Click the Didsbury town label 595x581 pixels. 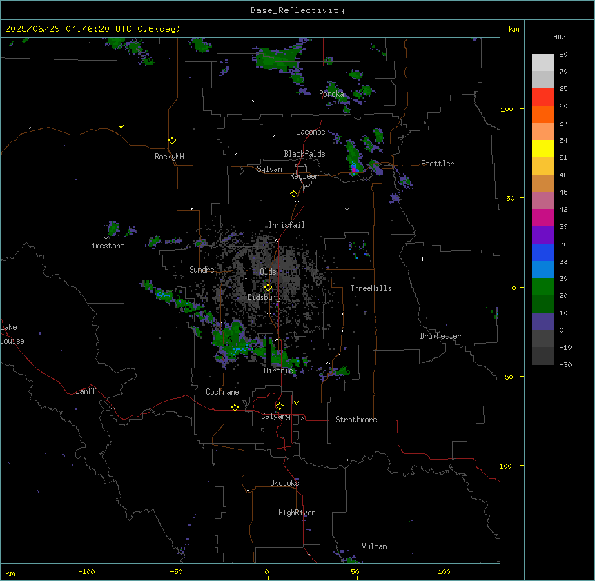[x=264, y=297]
